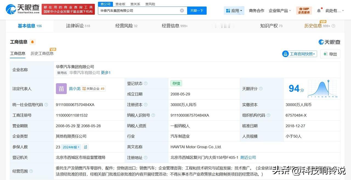351x180 pixels.
Task: Switch to the 知识产权 tab
Action: point(271,26)
